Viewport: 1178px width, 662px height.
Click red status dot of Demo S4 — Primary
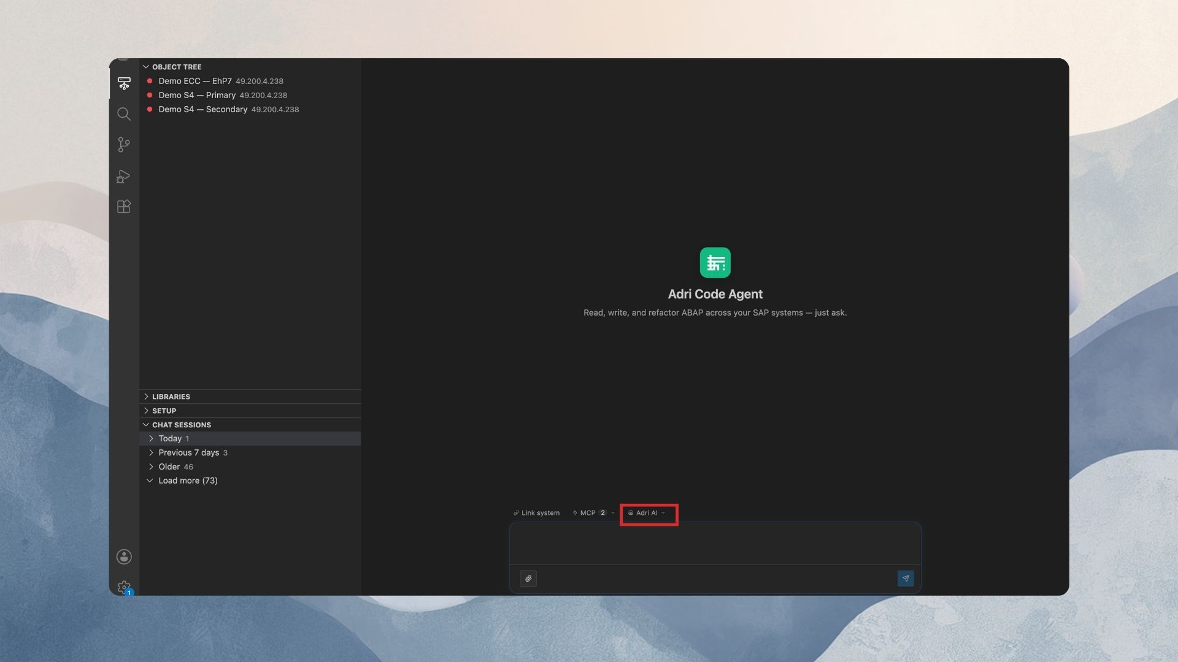(150, 95)
